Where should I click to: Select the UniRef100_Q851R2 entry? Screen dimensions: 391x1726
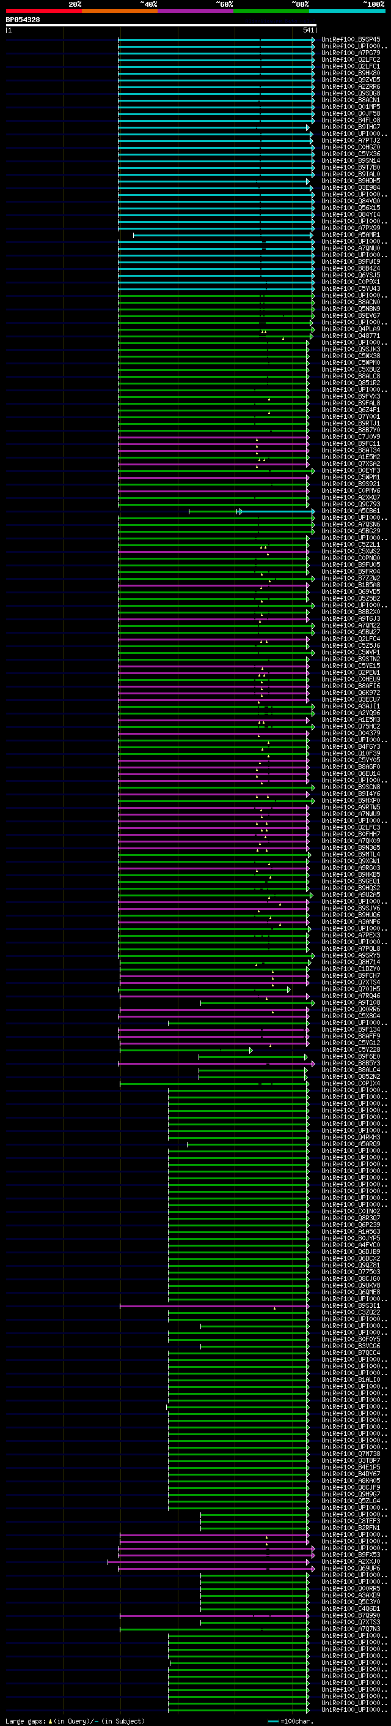click(351, 383)
